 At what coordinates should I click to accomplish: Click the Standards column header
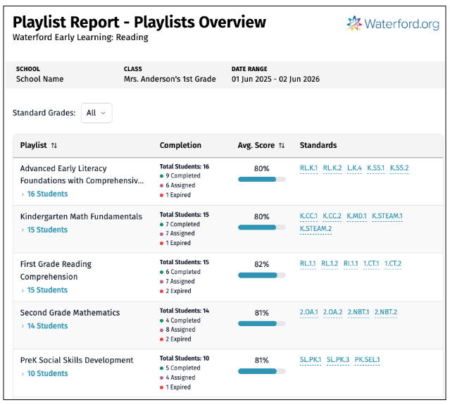(318, 146)
